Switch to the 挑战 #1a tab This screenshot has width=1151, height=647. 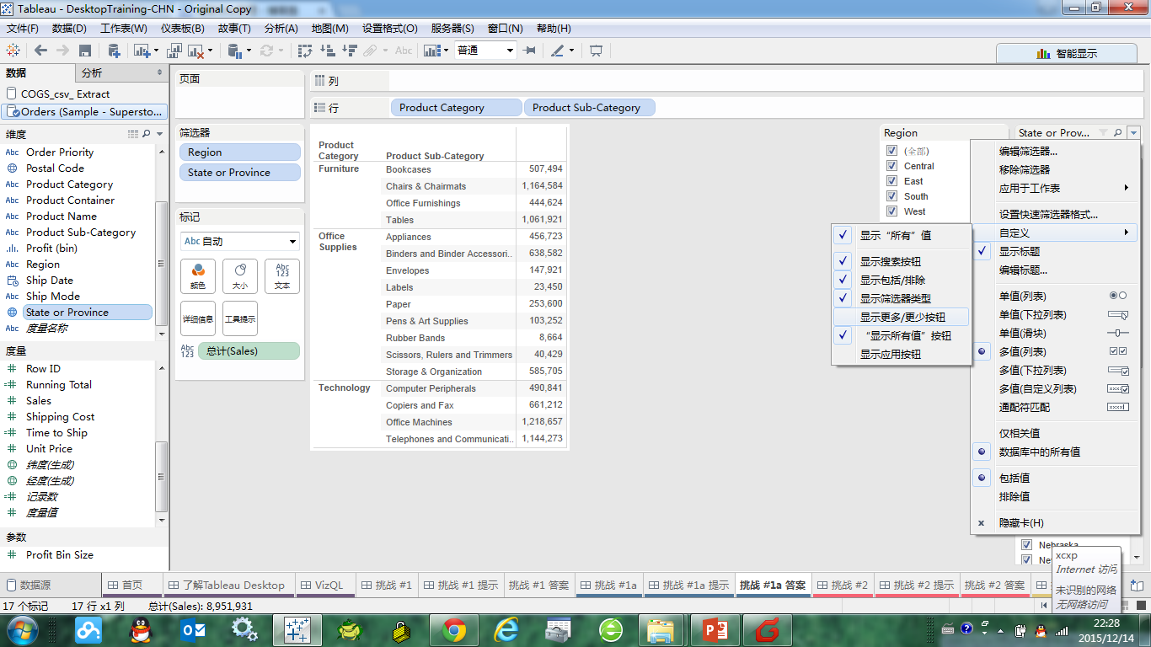point(609,585)
